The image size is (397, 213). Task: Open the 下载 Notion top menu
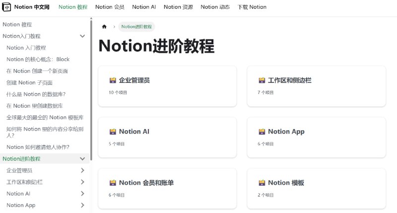point(252,7)
